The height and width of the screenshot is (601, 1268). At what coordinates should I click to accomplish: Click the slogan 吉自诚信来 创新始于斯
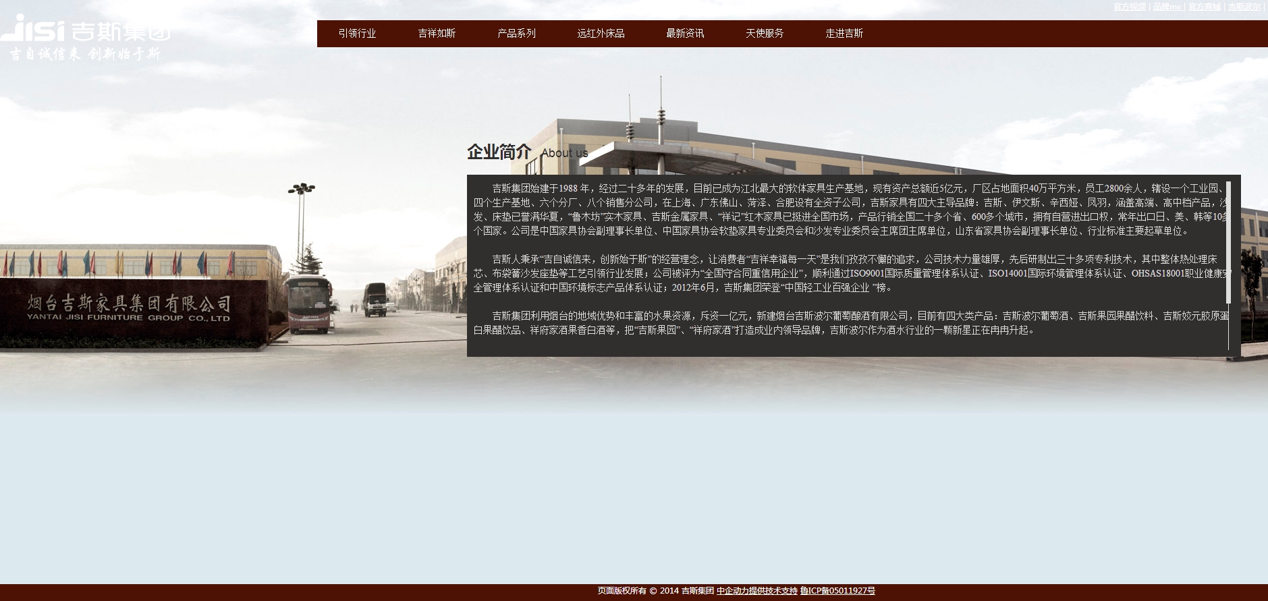tap(85, 54)
